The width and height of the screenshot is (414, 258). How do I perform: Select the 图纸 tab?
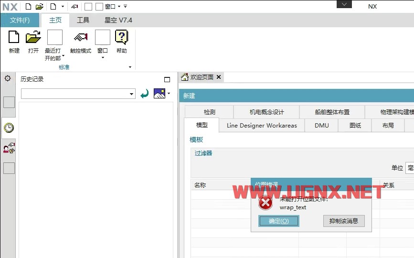(x=355, y=126)
